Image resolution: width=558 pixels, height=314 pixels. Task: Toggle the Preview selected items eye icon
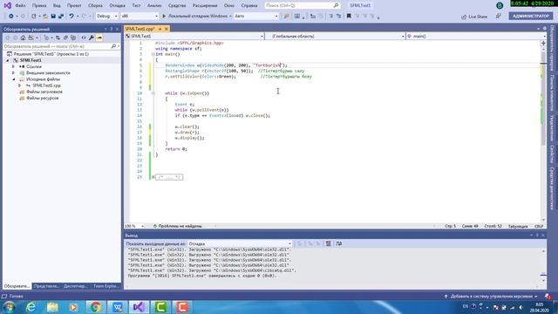(x=84, y=38)
